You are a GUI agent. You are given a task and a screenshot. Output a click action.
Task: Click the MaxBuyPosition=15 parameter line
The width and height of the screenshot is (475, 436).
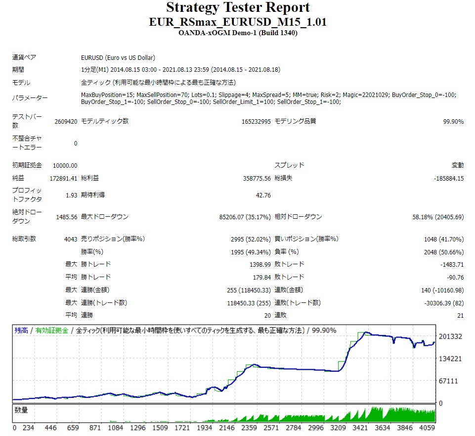pos(268,95)
